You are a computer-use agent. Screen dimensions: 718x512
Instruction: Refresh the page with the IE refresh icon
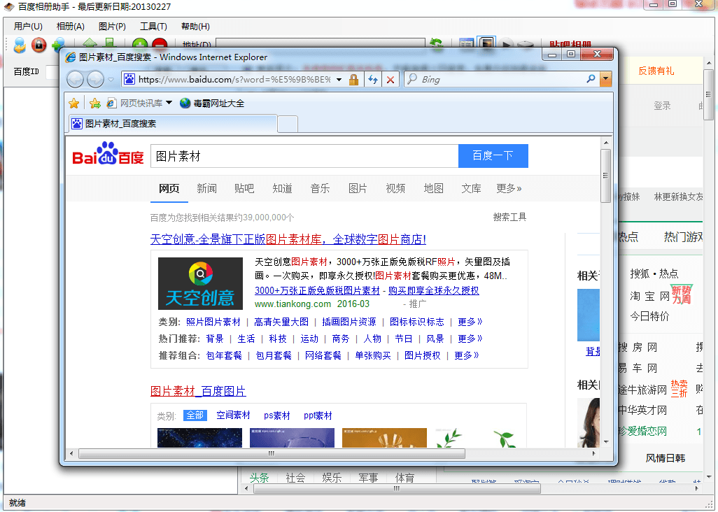[x=373, y=80]
